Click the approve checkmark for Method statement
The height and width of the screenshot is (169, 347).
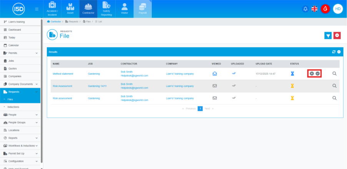(x=318, y=74)
